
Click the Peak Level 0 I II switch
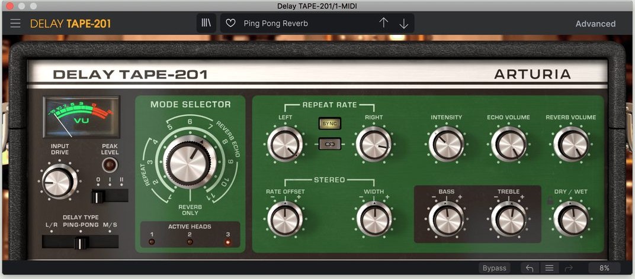coord(110,196)
